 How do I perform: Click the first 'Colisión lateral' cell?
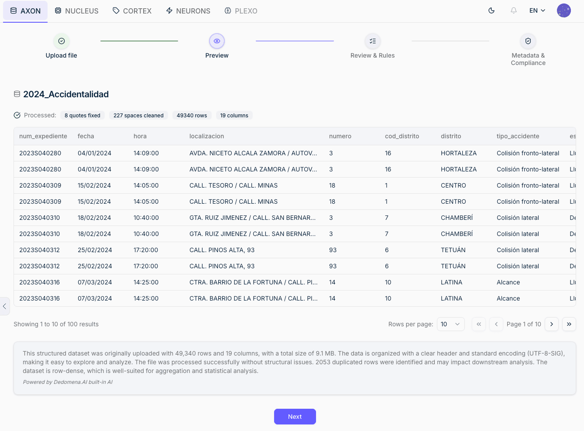[518, 218]
